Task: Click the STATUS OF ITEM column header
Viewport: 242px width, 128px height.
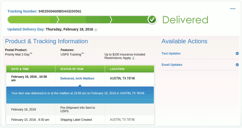Action: click(x=72, y=69)
